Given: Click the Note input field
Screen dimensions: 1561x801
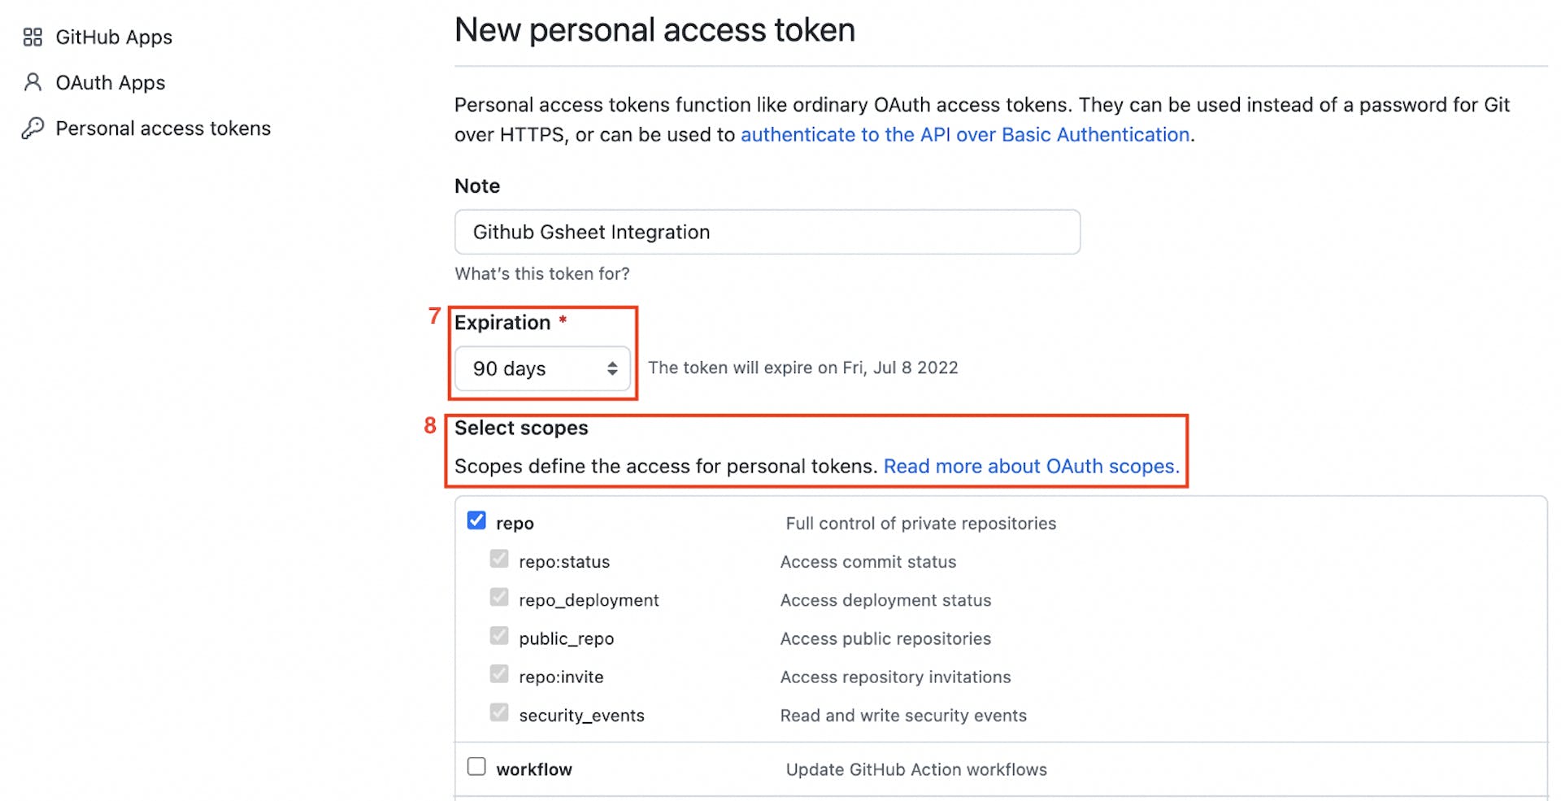Looking at the screenshot, I should pos(767,232).
